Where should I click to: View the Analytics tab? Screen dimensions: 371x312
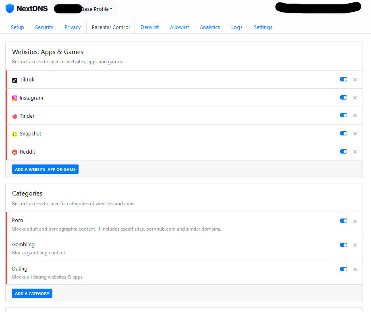tap(210, 27)
